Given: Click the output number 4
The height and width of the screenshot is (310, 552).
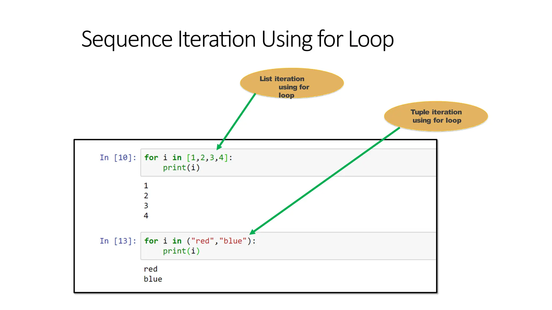Looking at the screenshot, I should (x=146, y=216).
